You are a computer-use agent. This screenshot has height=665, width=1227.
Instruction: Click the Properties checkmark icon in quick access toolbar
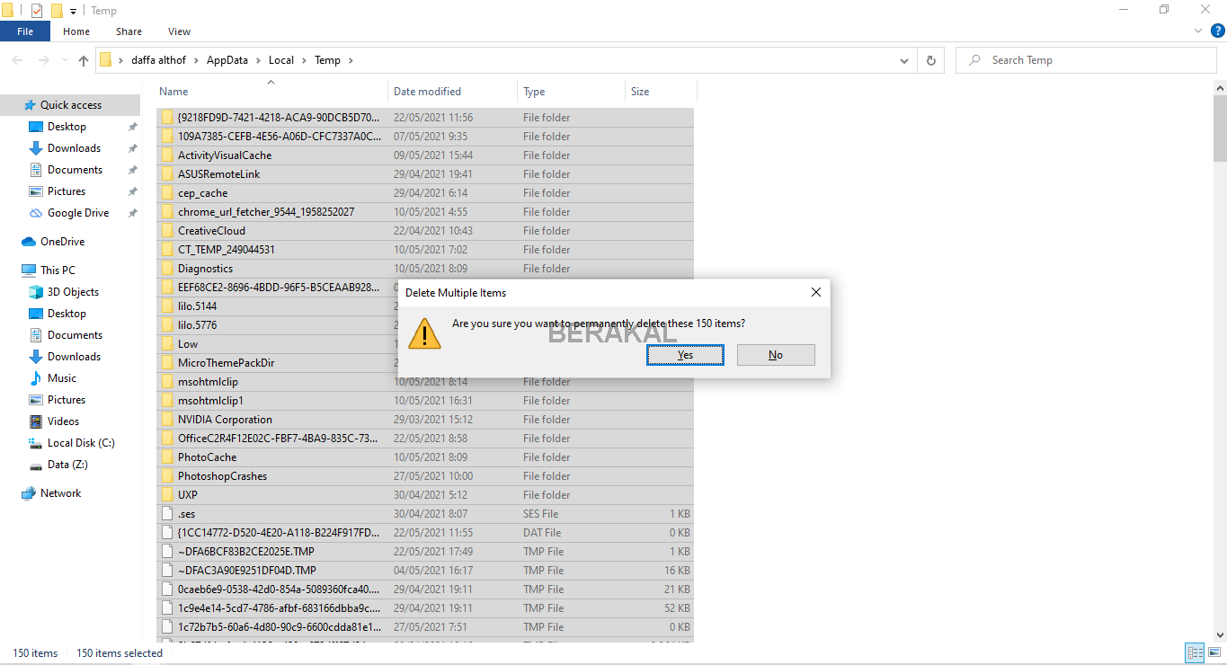(x=37, y=10)
